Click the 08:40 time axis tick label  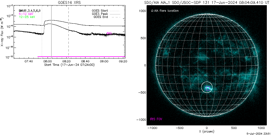86,61
